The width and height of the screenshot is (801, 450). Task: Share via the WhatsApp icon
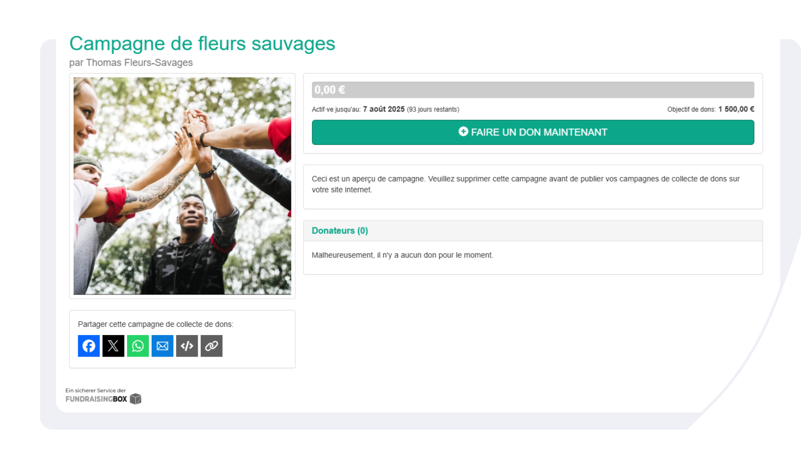138,346
